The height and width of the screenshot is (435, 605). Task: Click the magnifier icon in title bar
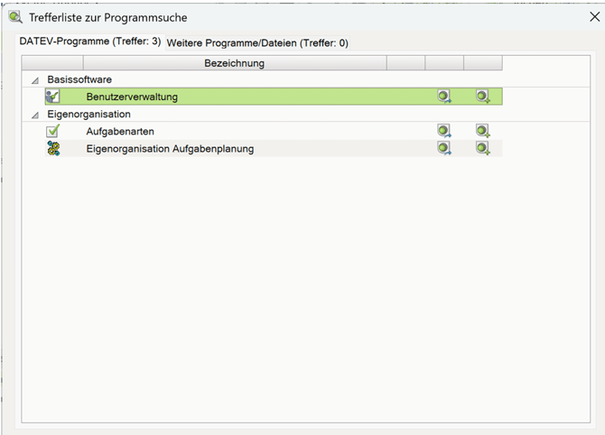[x=15, y=17]
